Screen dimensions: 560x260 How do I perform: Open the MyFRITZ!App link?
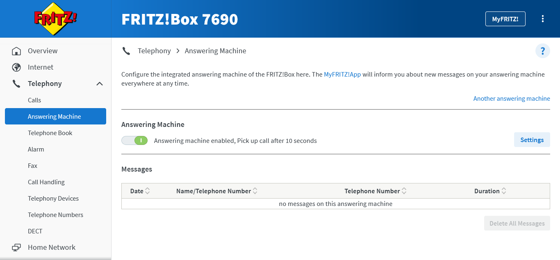342,75
